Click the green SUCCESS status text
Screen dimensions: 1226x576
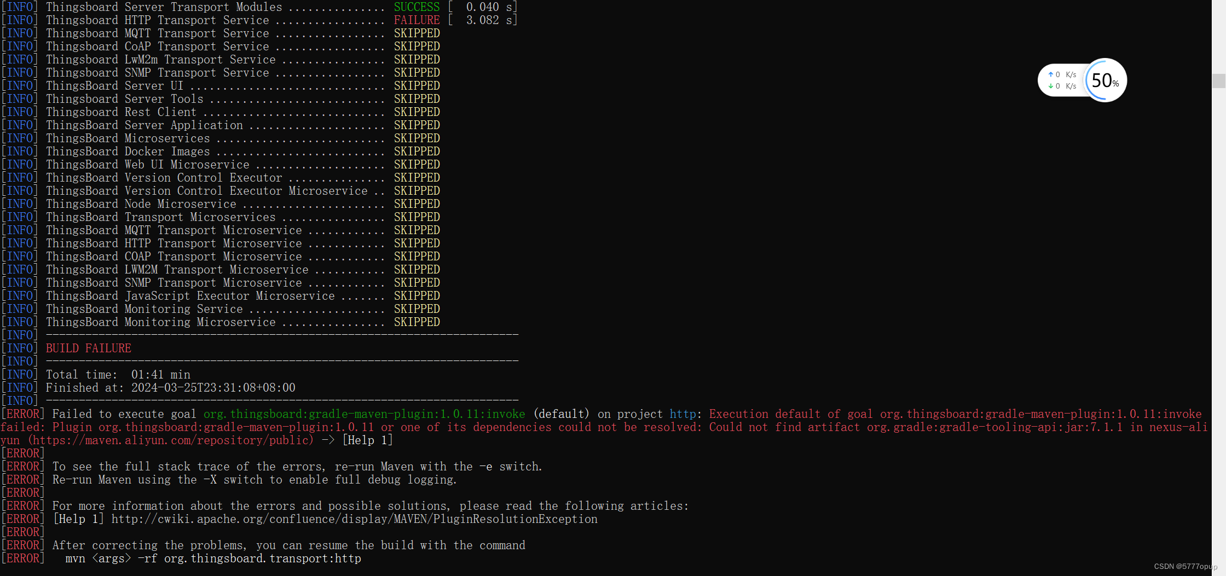click(x=417, y=7)
